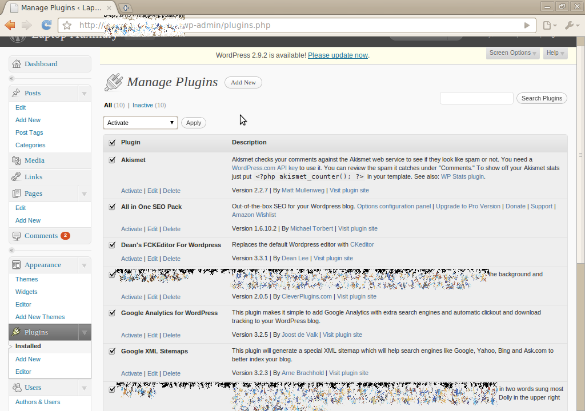Viewport: 585px width, 411px height.
Task: Collapse the Pages menu arrow
Action: pyautogui.click(x=85, y=194)
